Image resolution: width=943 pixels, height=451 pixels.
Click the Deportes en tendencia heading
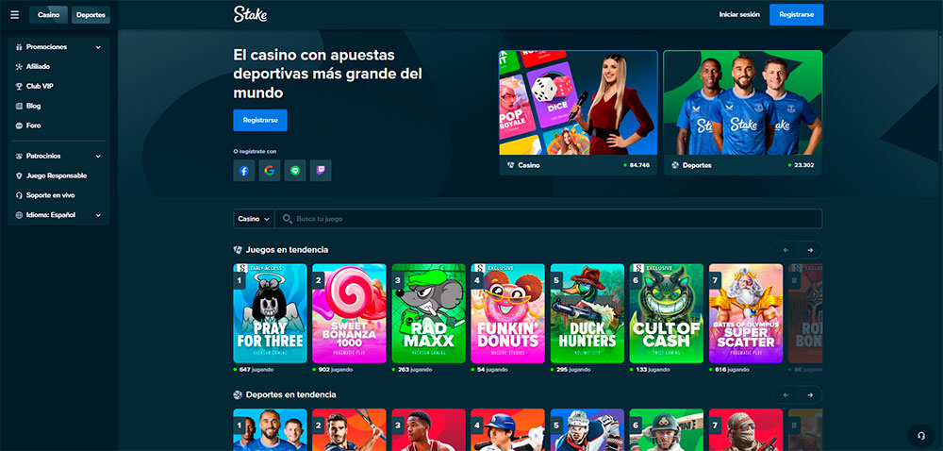tap(291, 395)
